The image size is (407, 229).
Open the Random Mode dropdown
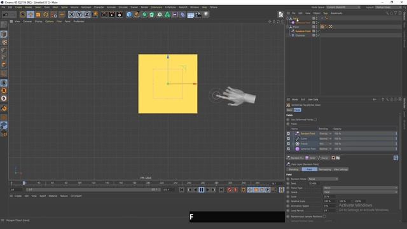point(323,179)
